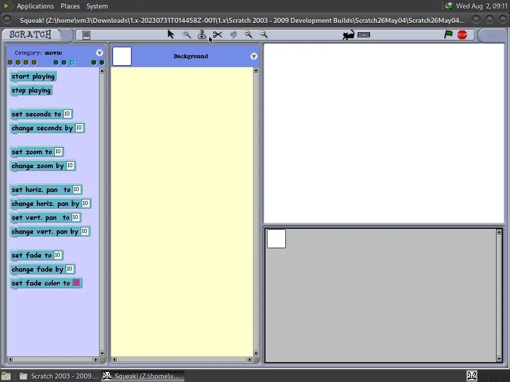Click the 'change seconds by' block

coord(47,128)
